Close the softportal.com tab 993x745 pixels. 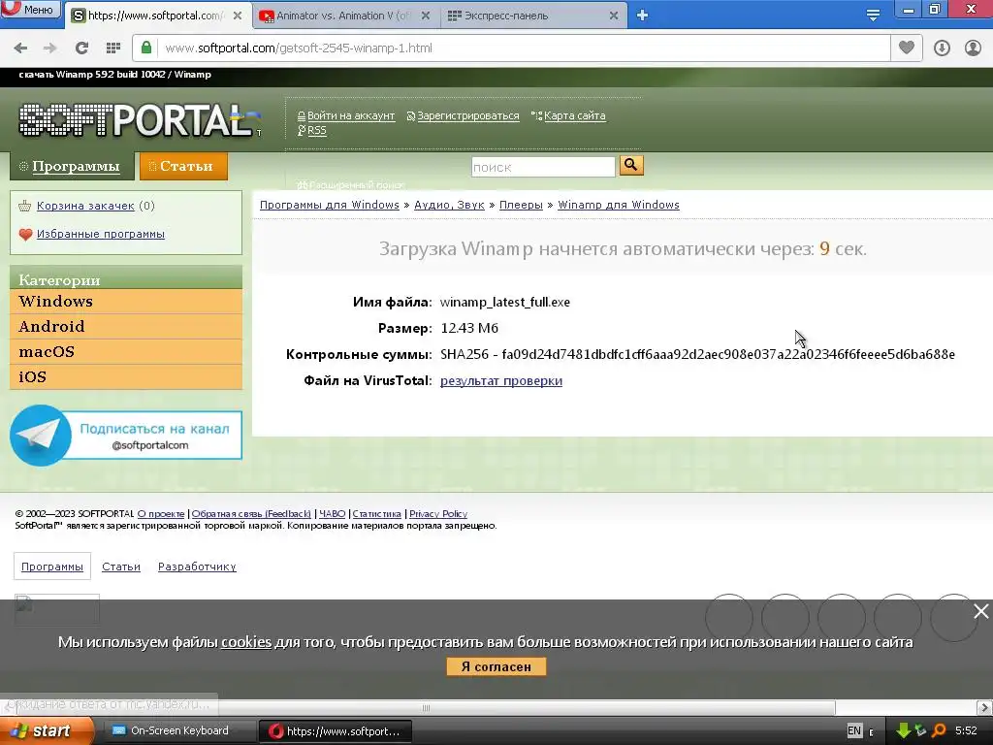pos(238,16)
